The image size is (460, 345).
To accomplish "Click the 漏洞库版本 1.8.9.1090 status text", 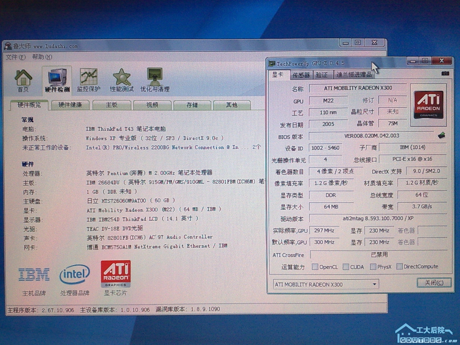I will pyautogui.click(x=188, y=309).
